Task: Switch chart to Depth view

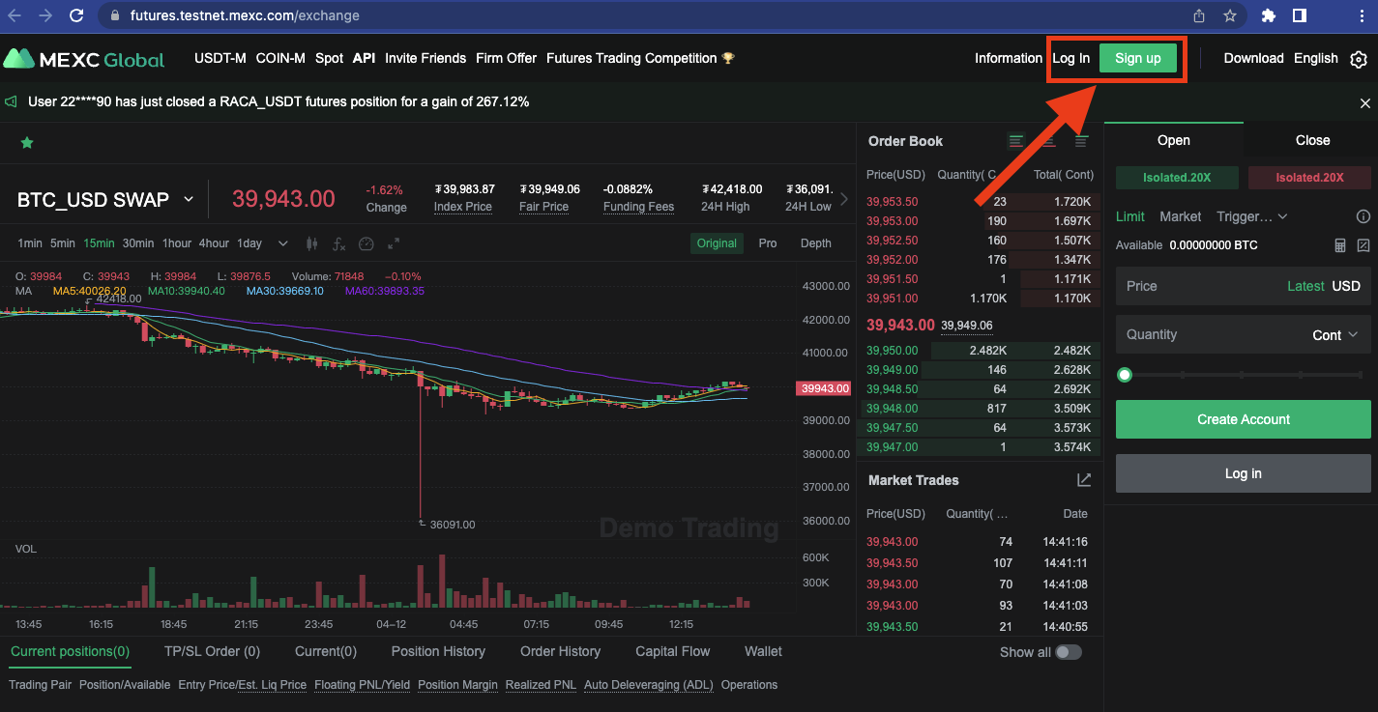Action: click(816, 243)
